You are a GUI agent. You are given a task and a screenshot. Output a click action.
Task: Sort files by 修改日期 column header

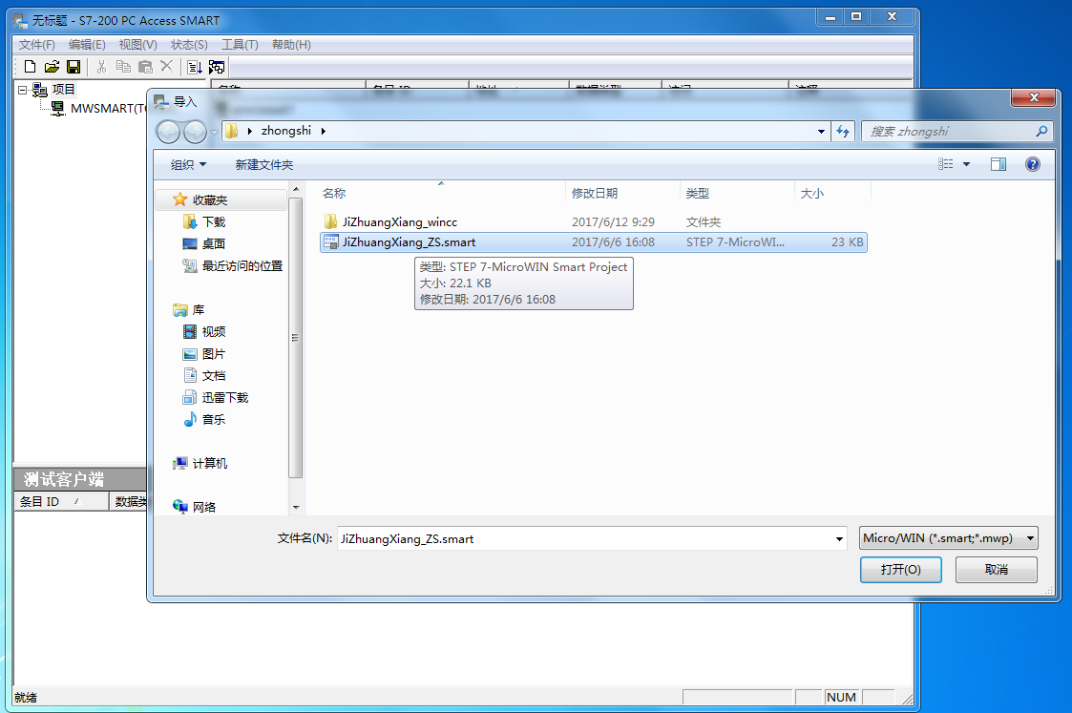(x=595, y=194)
